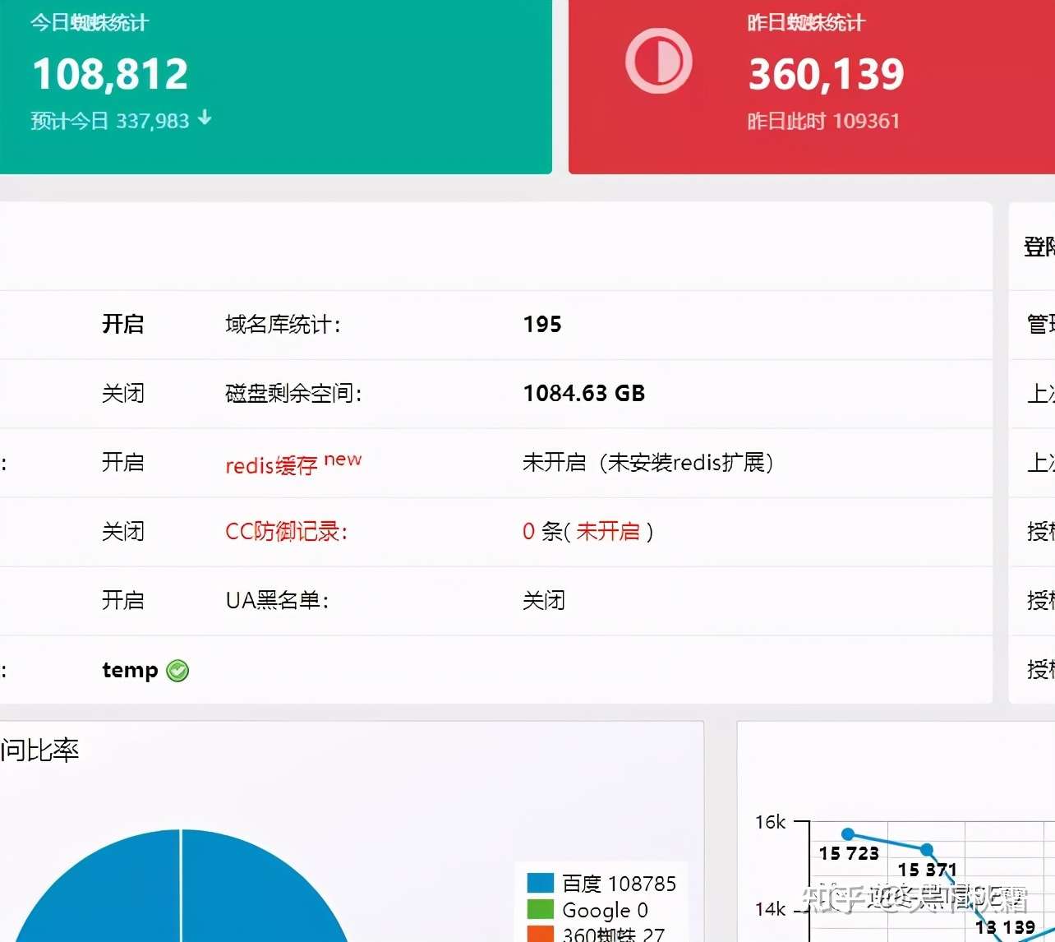Toggle 关闭 beside CC防御记录
This screenshot has width=1055, height=942.
[x=122, y=531]
